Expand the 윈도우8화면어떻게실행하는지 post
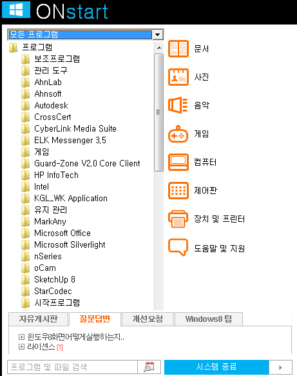 (x=21, y=337)
